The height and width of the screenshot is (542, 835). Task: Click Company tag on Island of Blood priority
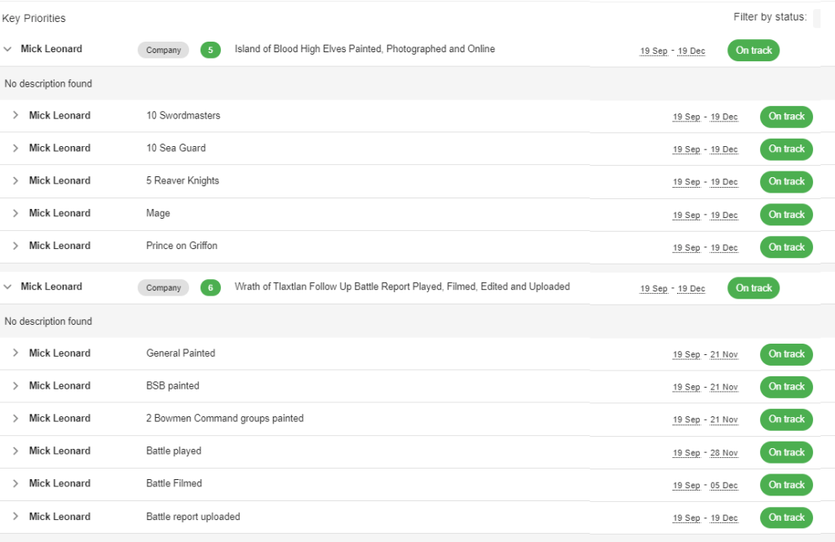click(163, 50)
